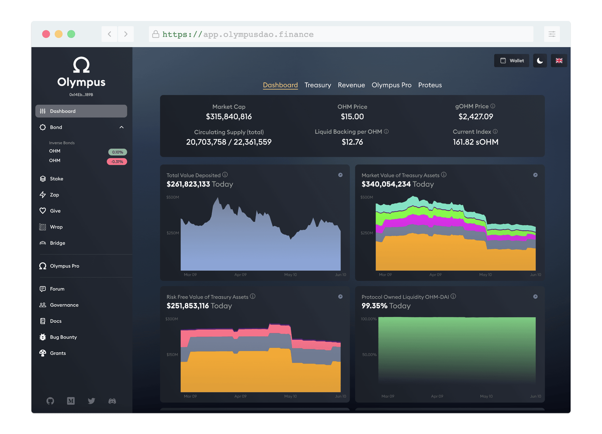Toggle the dark mode moon button
The height and width of the screenshot is (434, 602).
coord(540,61)
